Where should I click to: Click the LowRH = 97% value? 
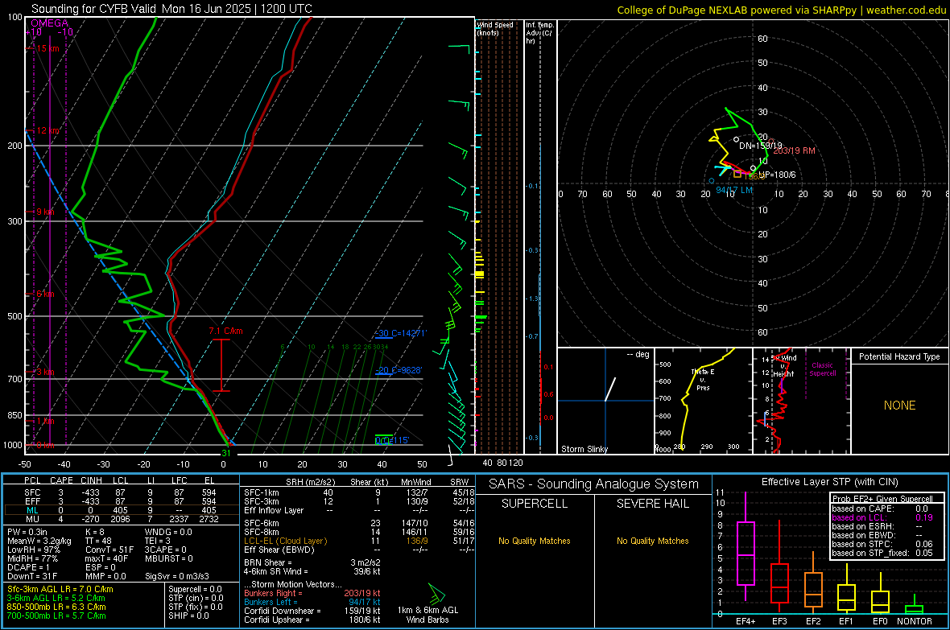click(33, 550)
